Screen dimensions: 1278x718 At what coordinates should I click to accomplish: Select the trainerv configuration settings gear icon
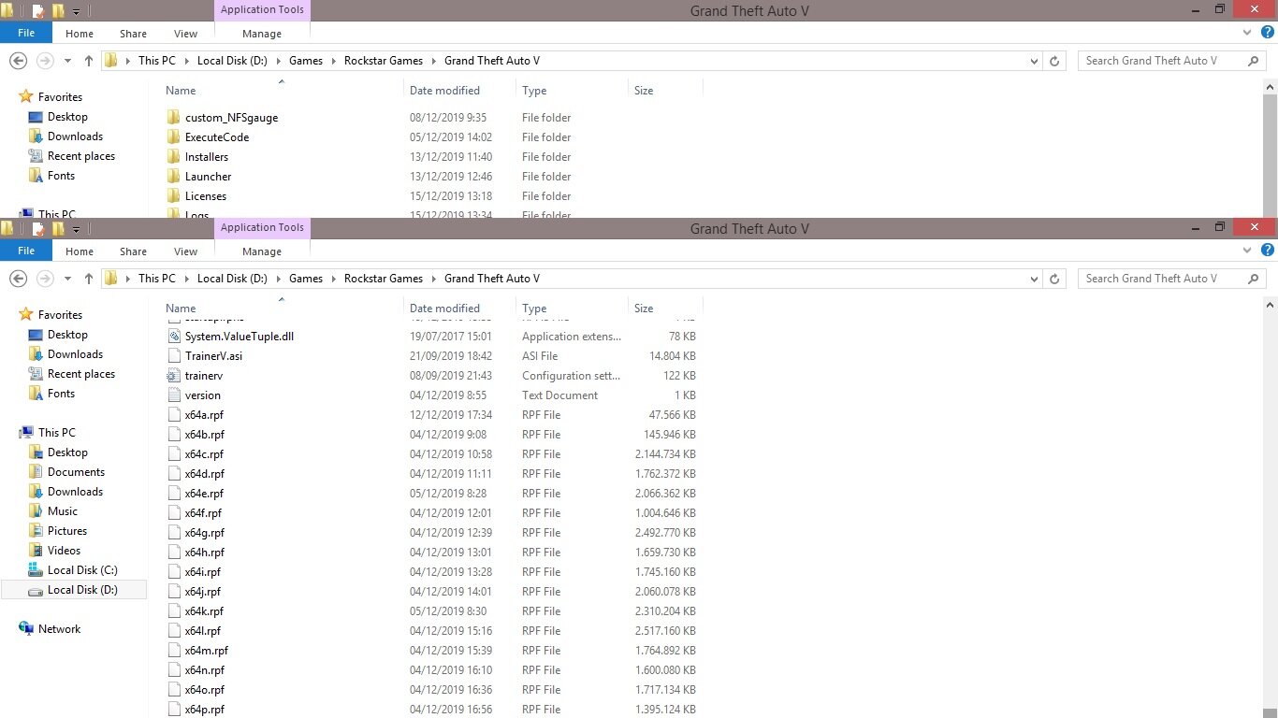(173, 376)
